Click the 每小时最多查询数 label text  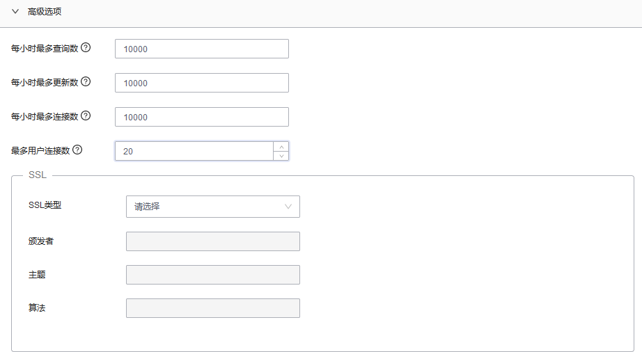point(45,49)
